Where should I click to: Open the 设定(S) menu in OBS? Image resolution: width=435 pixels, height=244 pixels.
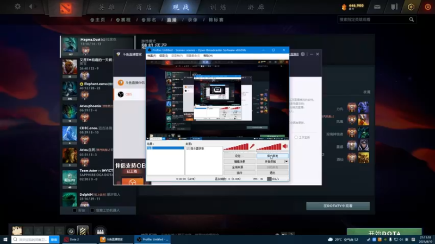tap(164, 56)
